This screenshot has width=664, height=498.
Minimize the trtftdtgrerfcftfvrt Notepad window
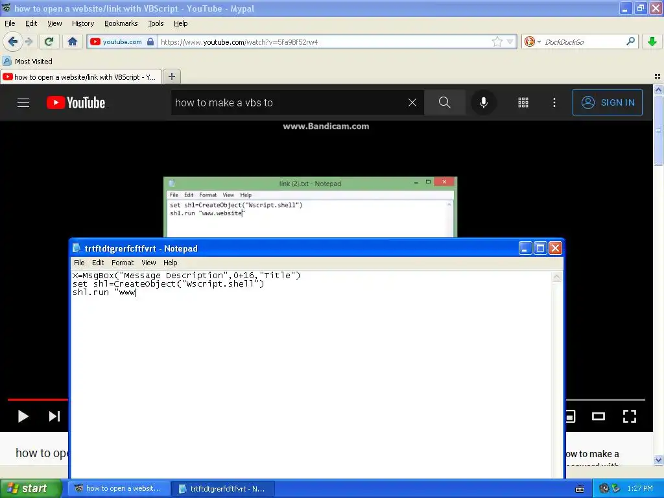coord(525,248)
